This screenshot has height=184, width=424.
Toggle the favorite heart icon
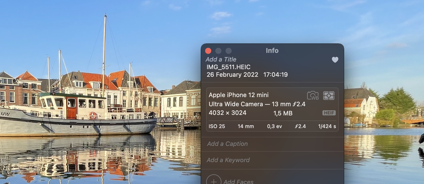(x=335, y=60)
